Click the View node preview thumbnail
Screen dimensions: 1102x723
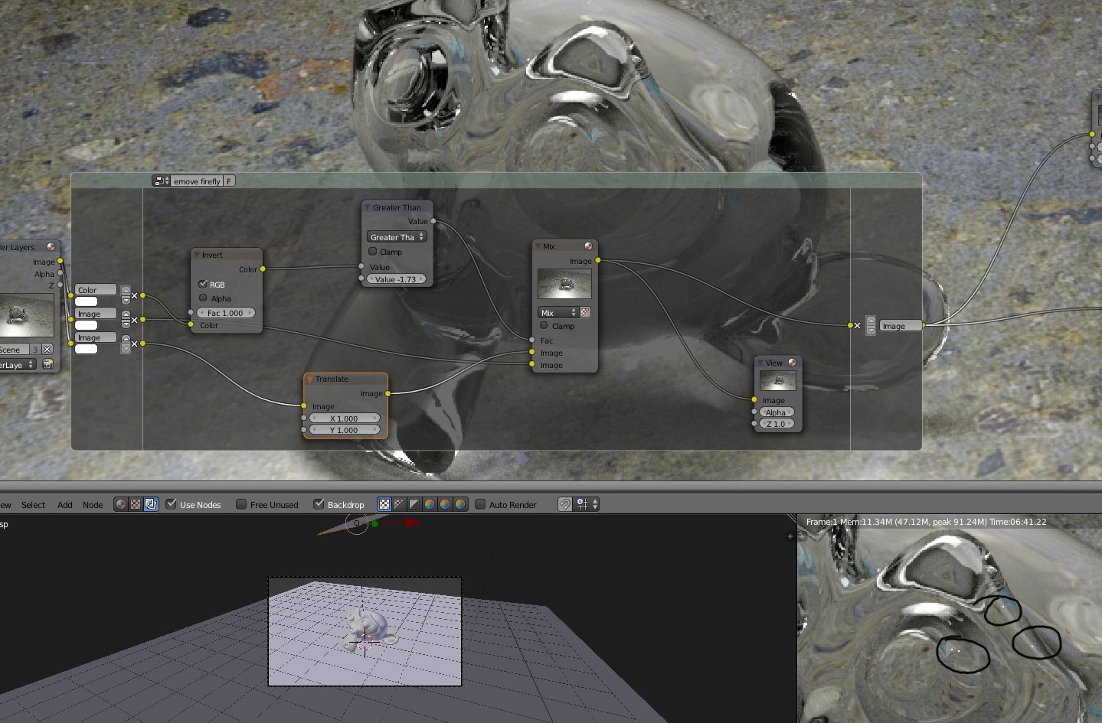click(x=778, y=380)
